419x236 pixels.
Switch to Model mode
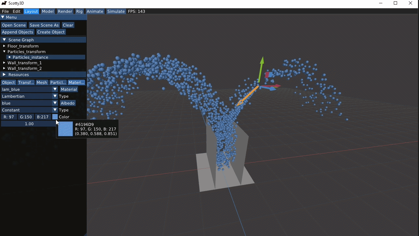click(x=48, y=11)
